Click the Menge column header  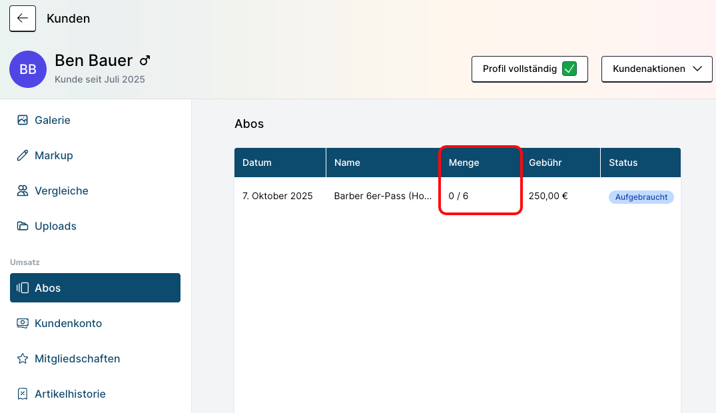tap(464, 163)
